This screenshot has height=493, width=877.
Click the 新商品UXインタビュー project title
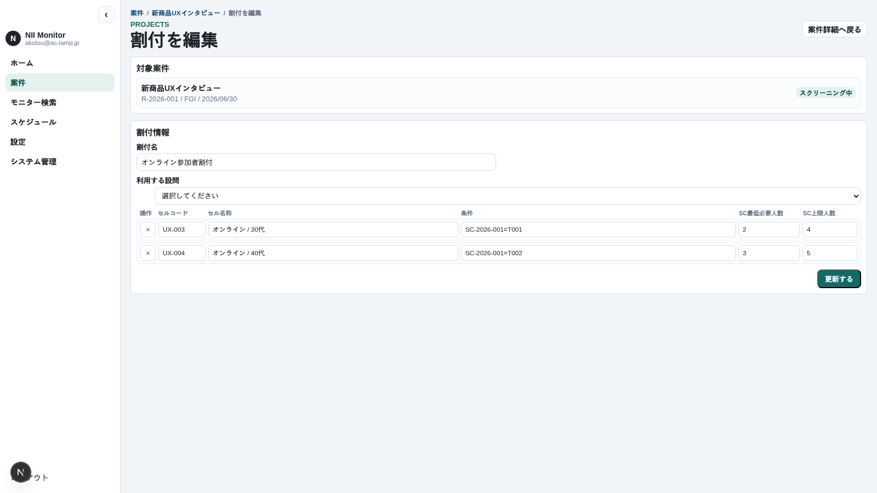click(181, 88)
